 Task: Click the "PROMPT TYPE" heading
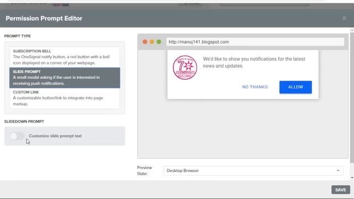pyautogui.click(x=17, y=36)
